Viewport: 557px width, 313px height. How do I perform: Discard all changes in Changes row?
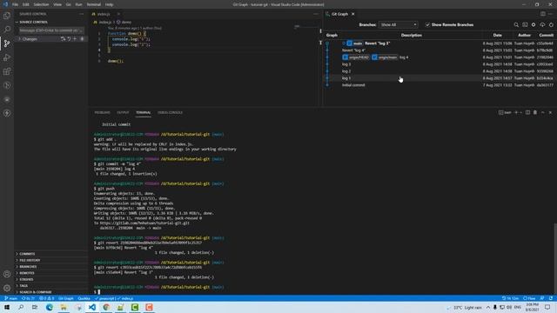click(69, 38)
